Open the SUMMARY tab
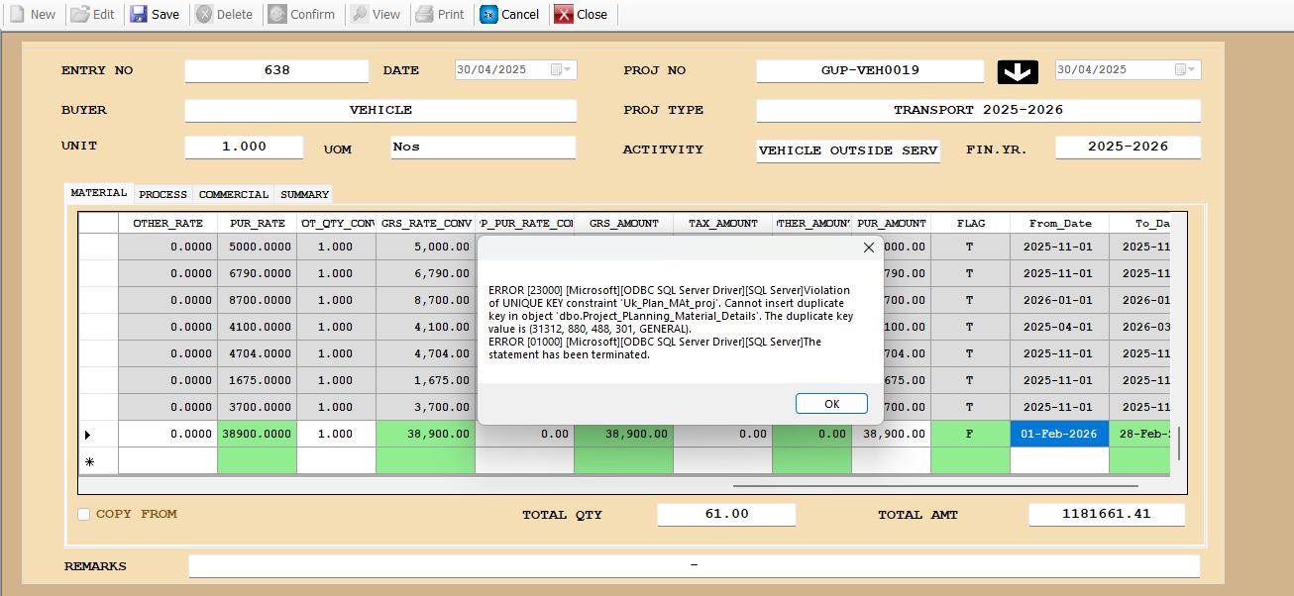Screen dimensions: 1294x596 point(304,194)
